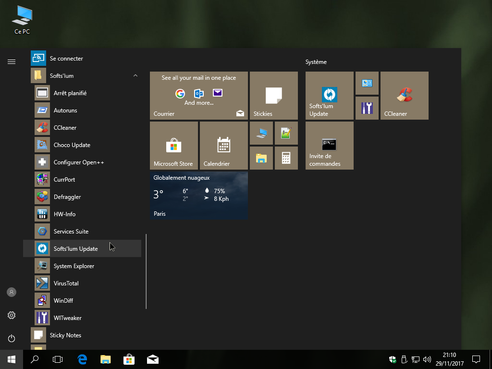The width and height of the screenshot is (492, 369).
Task: Open Invite de commandes tile
Action: click(x=330, y=146)
